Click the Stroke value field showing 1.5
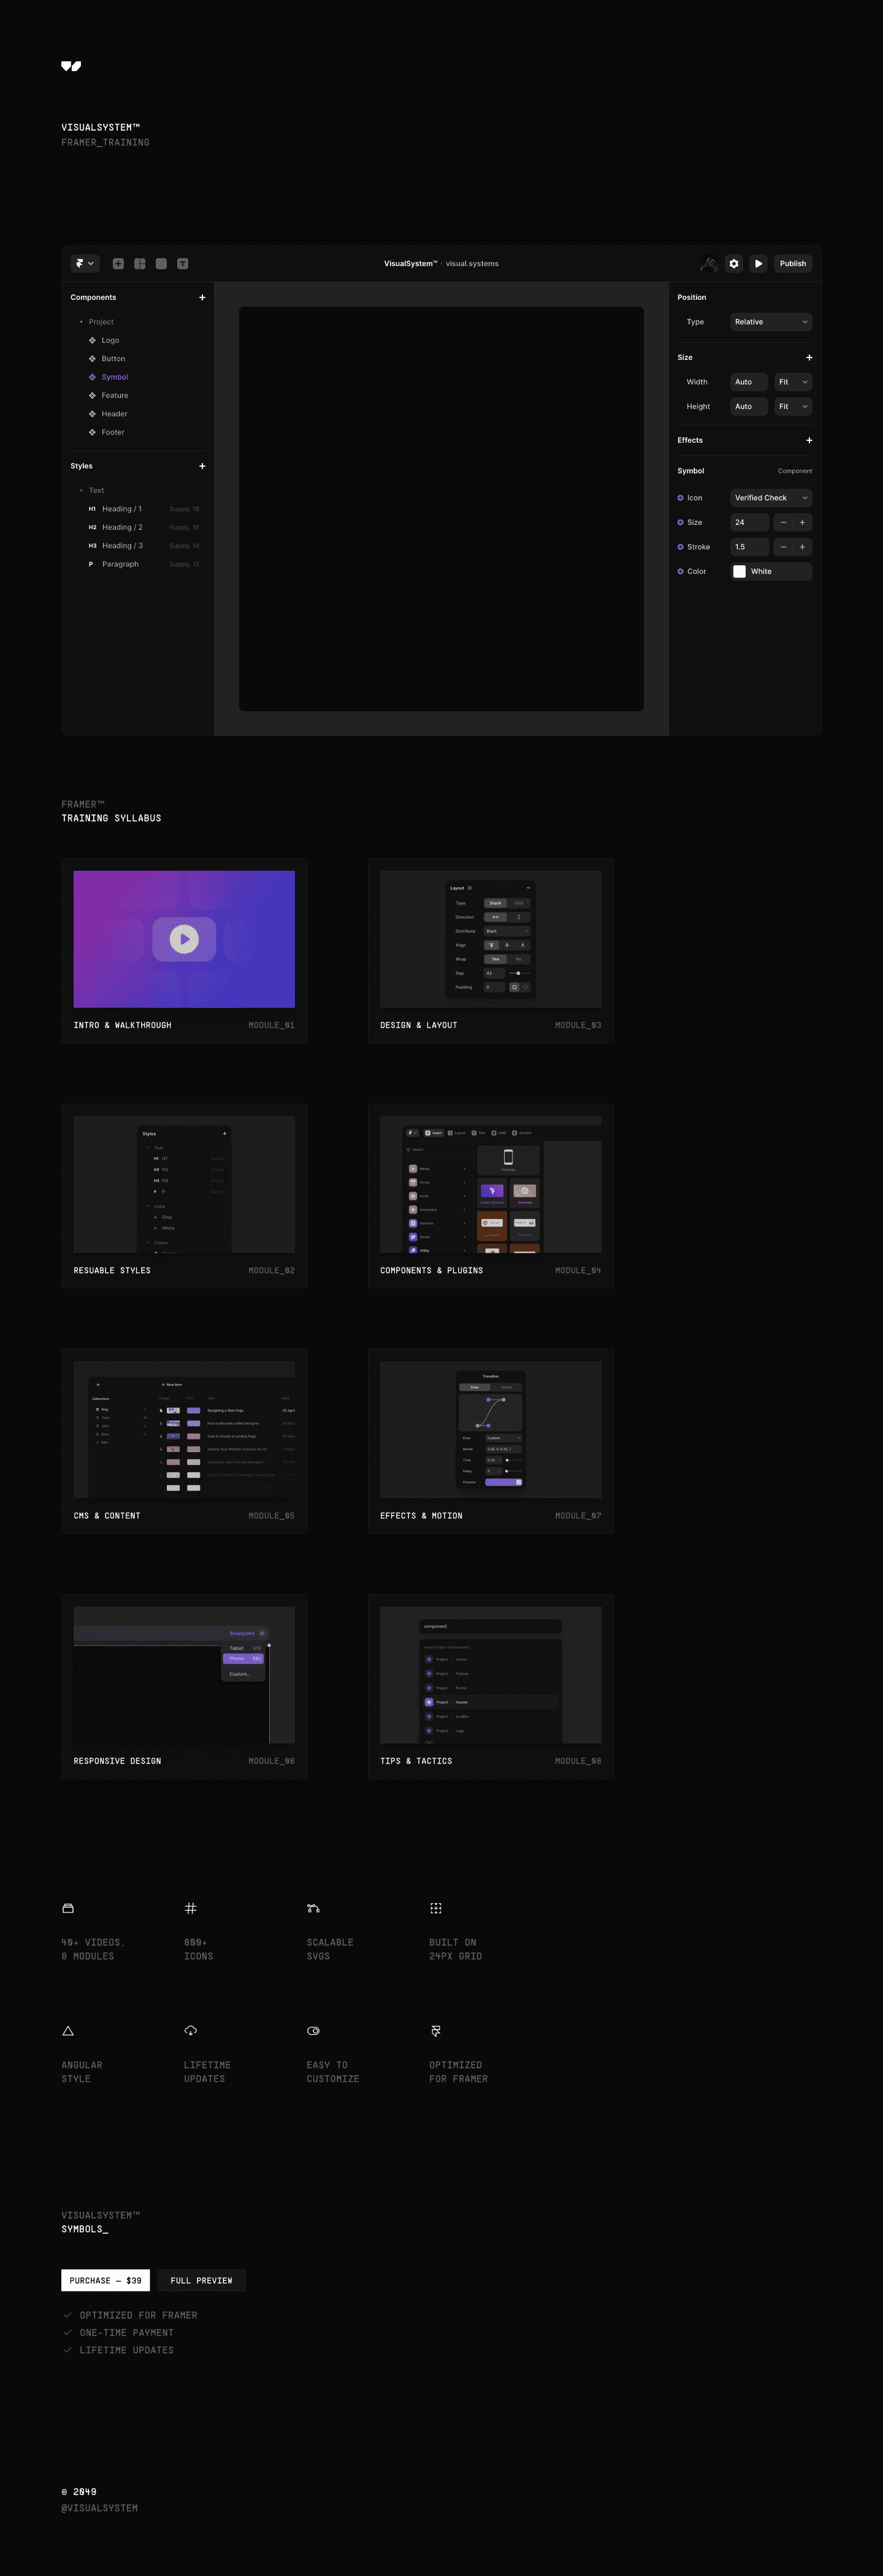 tap(749, 547)
